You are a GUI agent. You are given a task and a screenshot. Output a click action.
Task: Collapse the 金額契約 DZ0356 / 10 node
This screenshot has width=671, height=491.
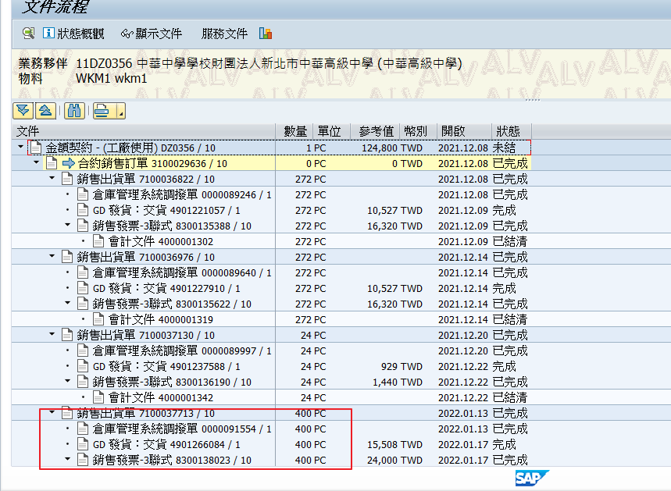click(x=20, y=147)
